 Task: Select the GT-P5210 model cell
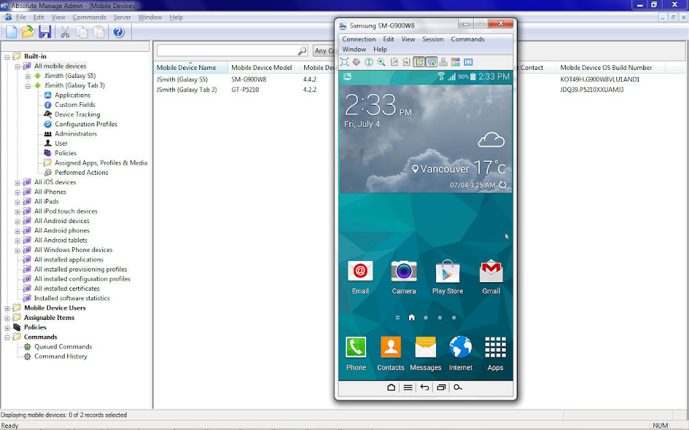(245, 89)
